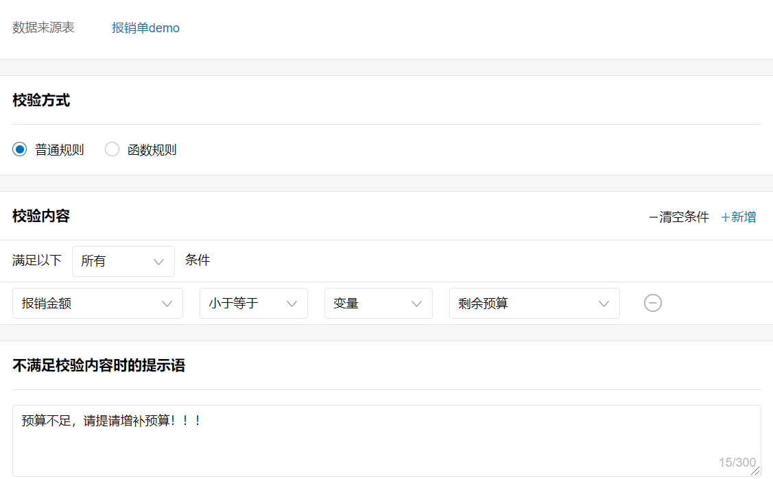Screen dimensions: 773x479
Task: Select the 普通规则 radio button
Action: coord(19,149)
